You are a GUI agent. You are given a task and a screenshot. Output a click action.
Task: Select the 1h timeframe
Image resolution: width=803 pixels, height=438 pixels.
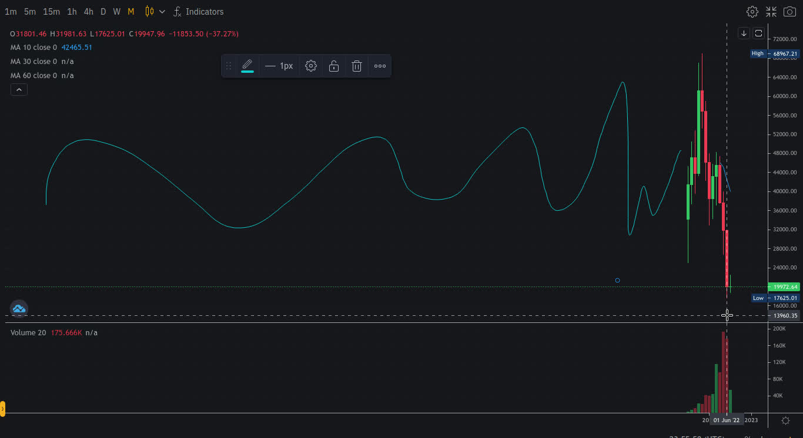(72, 12)
